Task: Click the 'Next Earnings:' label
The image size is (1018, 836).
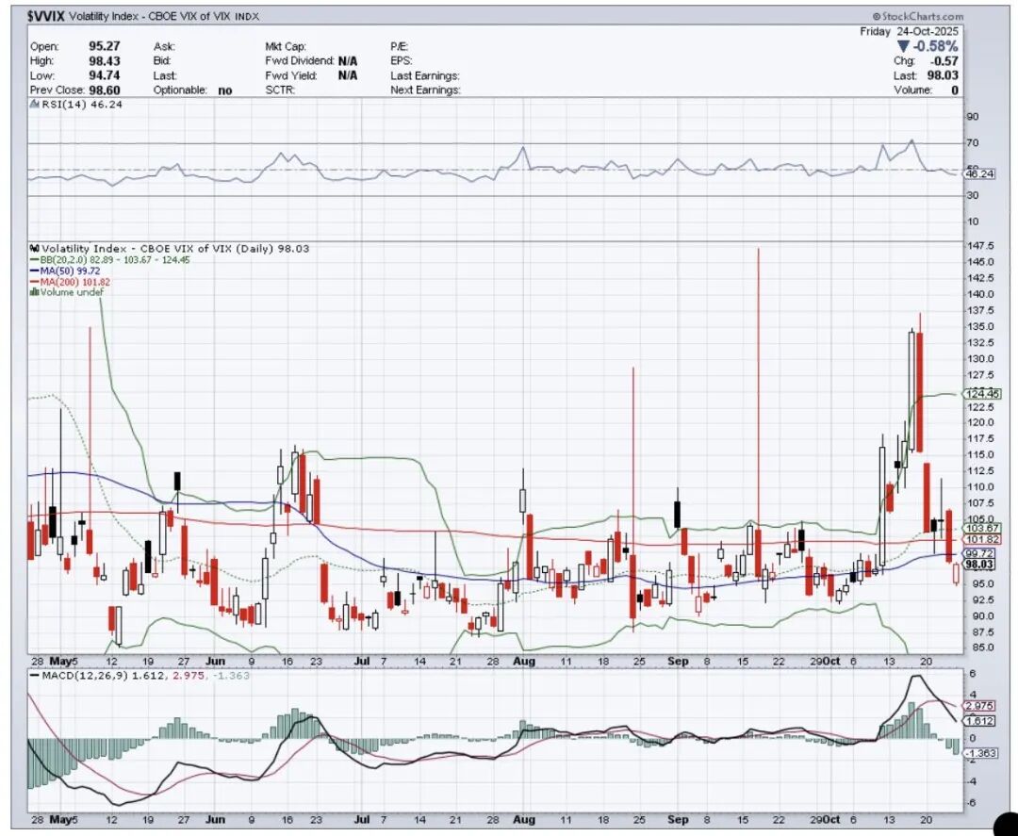Action: (425, 90)
